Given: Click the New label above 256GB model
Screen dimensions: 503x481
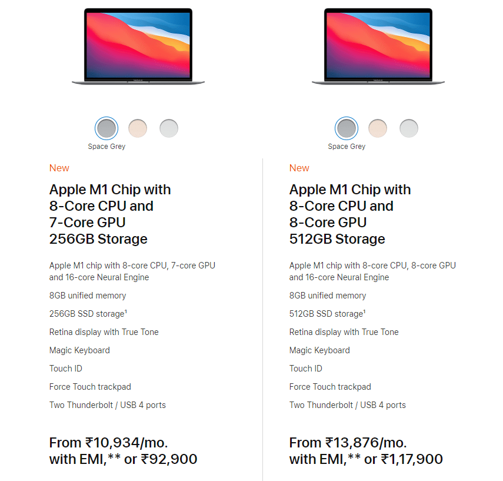Looking at the screenshot, I should click(x=59, y=168).
